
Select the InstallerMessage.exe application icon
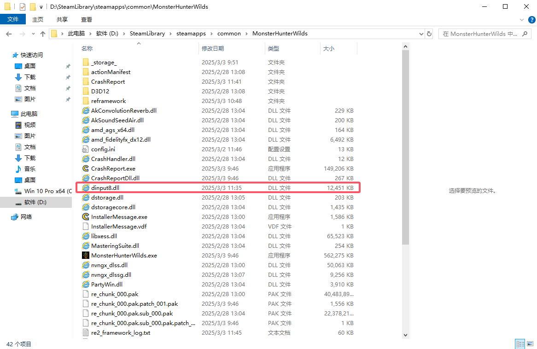(86, 217)
